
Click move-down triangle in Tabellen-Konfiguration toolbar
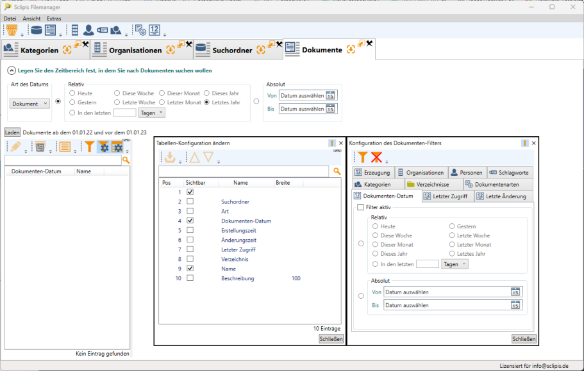pyautogui.click(x=208, y=157)
